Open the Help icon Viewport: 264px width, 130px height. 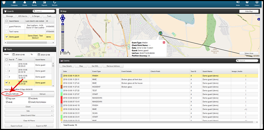(247, 3)
